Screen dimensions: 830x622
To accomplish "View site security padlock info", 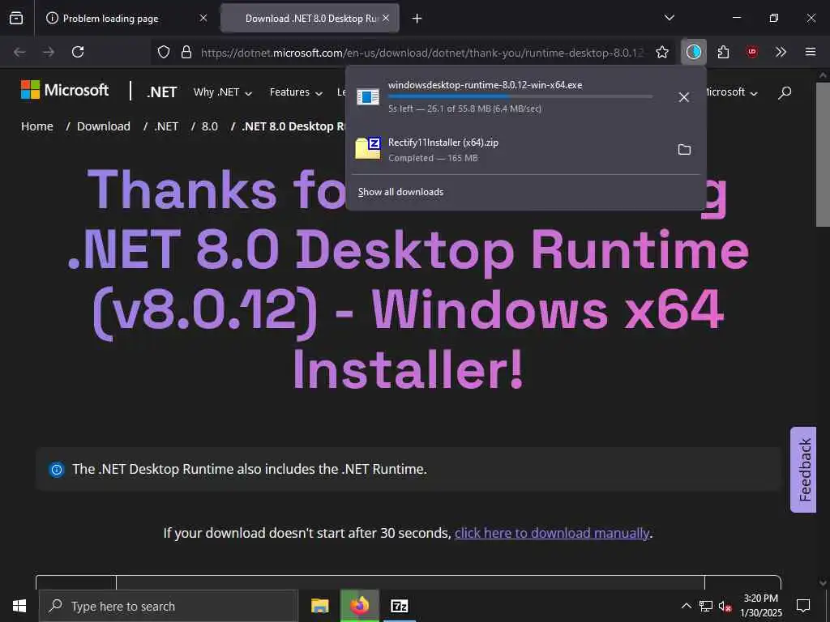I will point(186,52).
